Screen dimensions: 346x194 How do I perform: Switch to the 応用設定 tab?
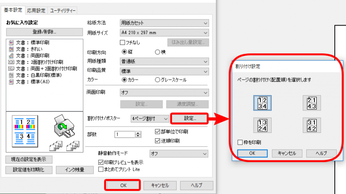(x=36, y=10)
